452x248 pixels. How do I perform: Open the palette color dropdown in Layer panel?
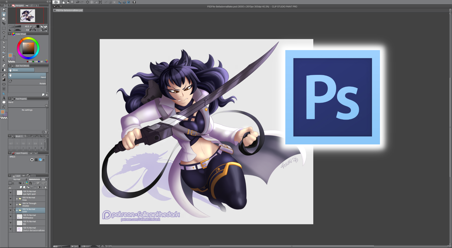(11, 183)
